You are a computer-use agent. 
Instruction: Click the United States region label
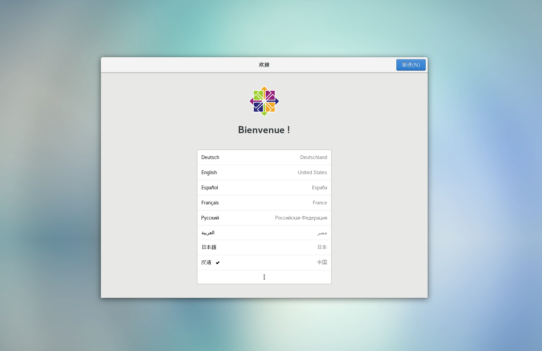point(312,172)
